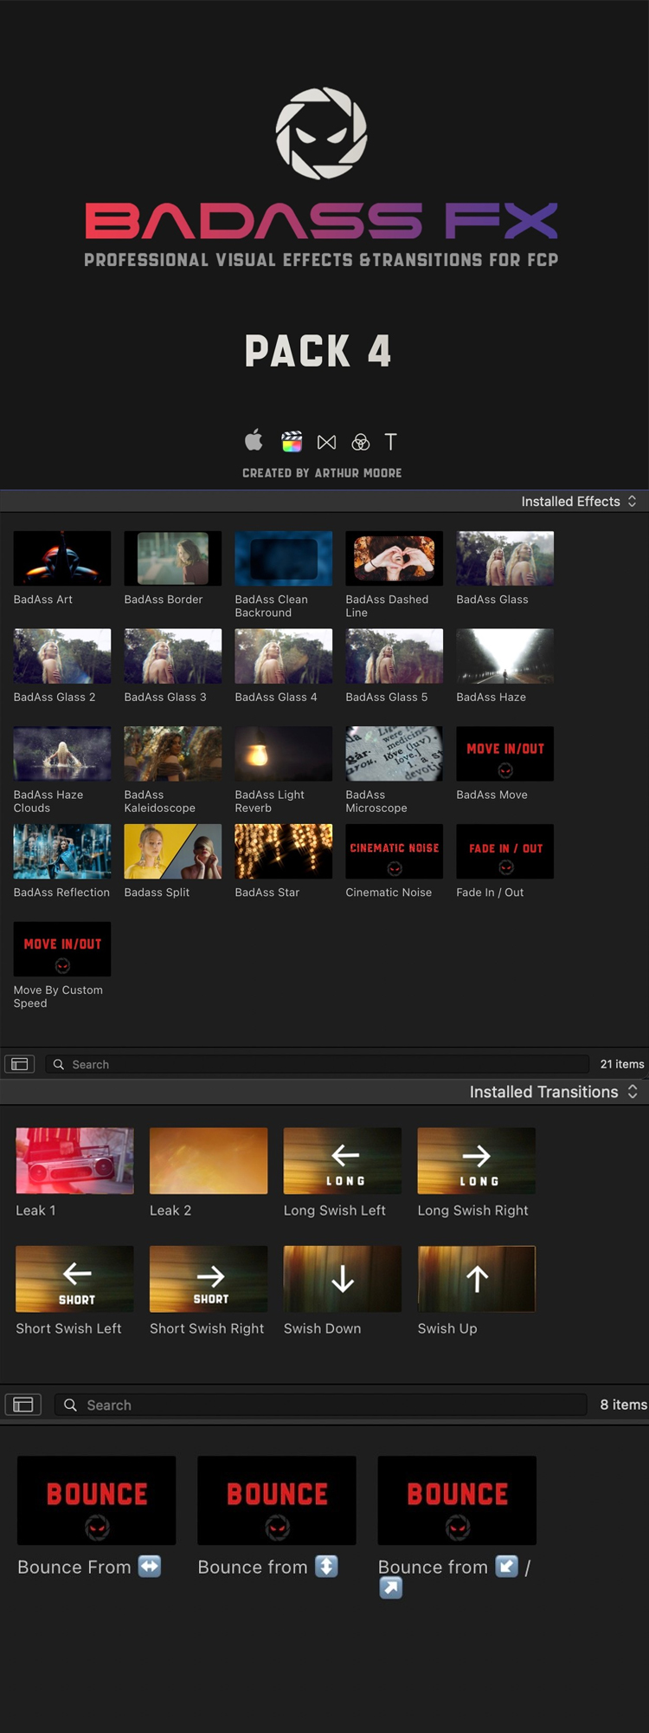Screen dimensions: 649x1733
Task: Select the Leak 2 transition
Action: 209,1161
